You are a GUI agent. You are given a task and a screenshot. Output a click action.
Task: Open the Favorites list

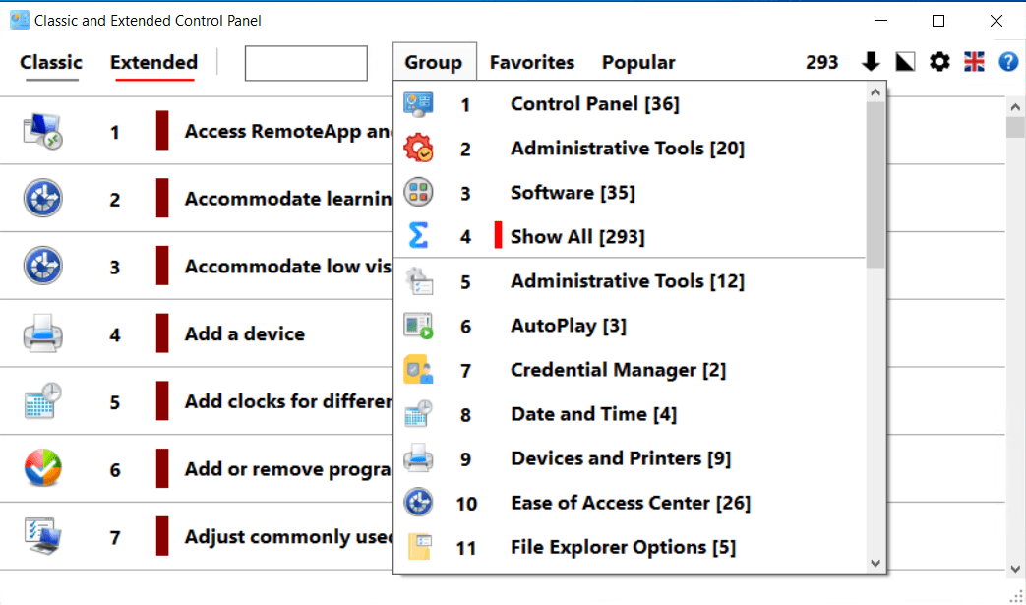tap(532, 62)
